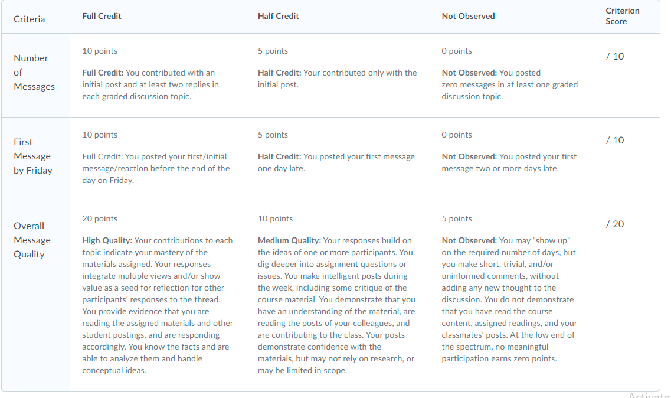The image size is (671, 398).
Task: Select the Number of Messages Full Credit cell
Action: point(158,76)
